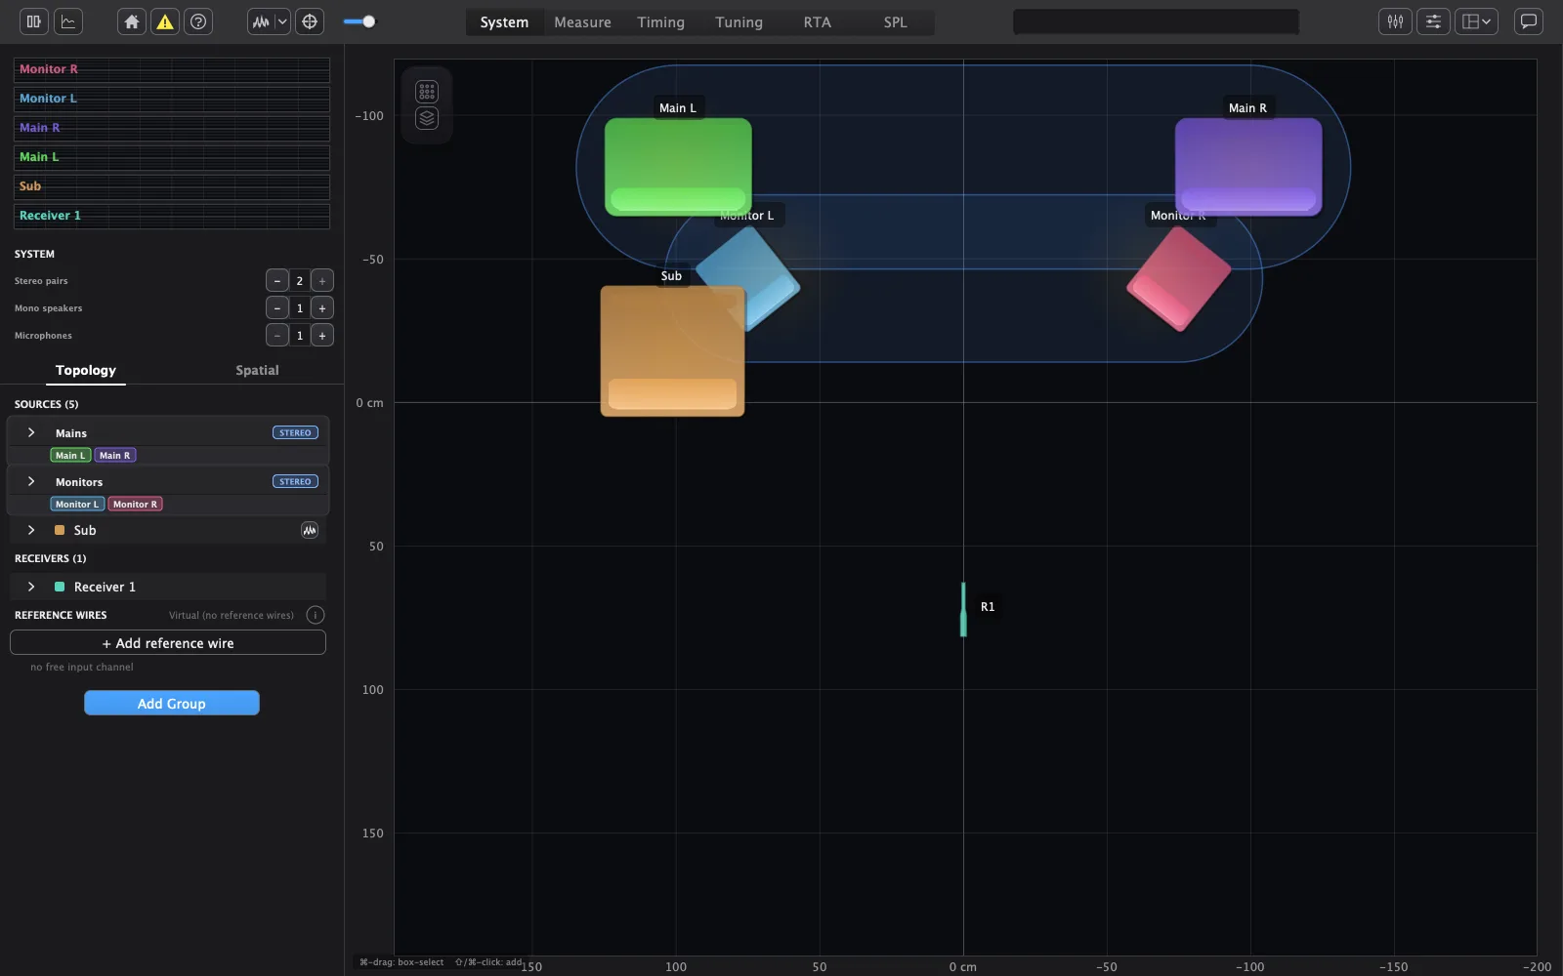Open the help question mark icon
1563x976 pixels.
click(x=198, y=21)
